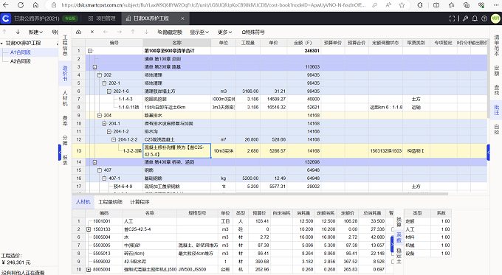
Task: Switch to the 人材机 bottom tab
Action: click(x=83, y=202)
